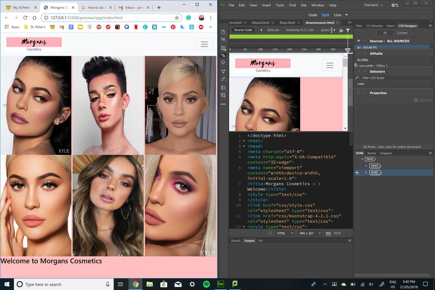435x290 pixels.
Task: Open the Output panel options menu icon
Action: point(350,241)
